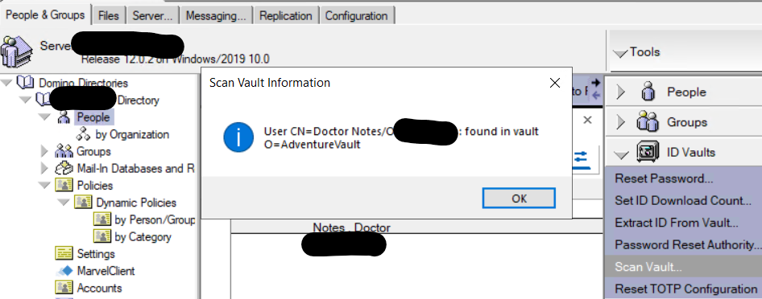
Task: Switch to the Files tab
Action: tap(109, 15)
